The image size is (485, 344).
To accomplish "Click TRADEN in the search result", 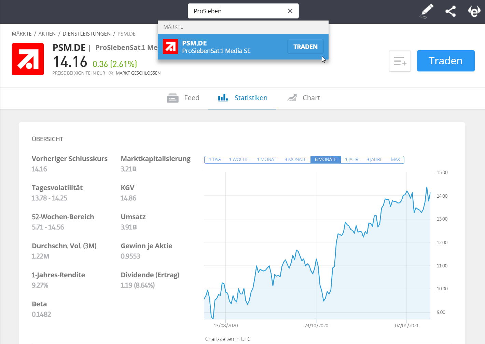I will pyautogui.click(x=305, y=47).
